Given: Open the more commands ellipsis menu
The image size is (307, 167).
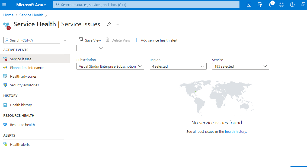Looking at the screenshot, I should pyautogui.click(x=117, y=24).
